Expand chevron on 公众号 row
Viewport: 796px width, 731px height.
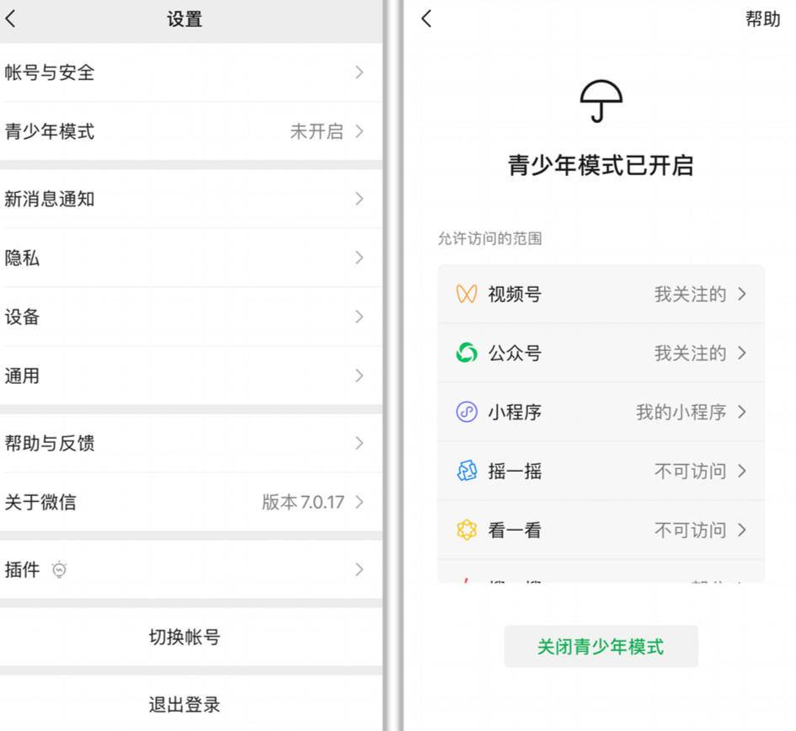click(742, 353)
